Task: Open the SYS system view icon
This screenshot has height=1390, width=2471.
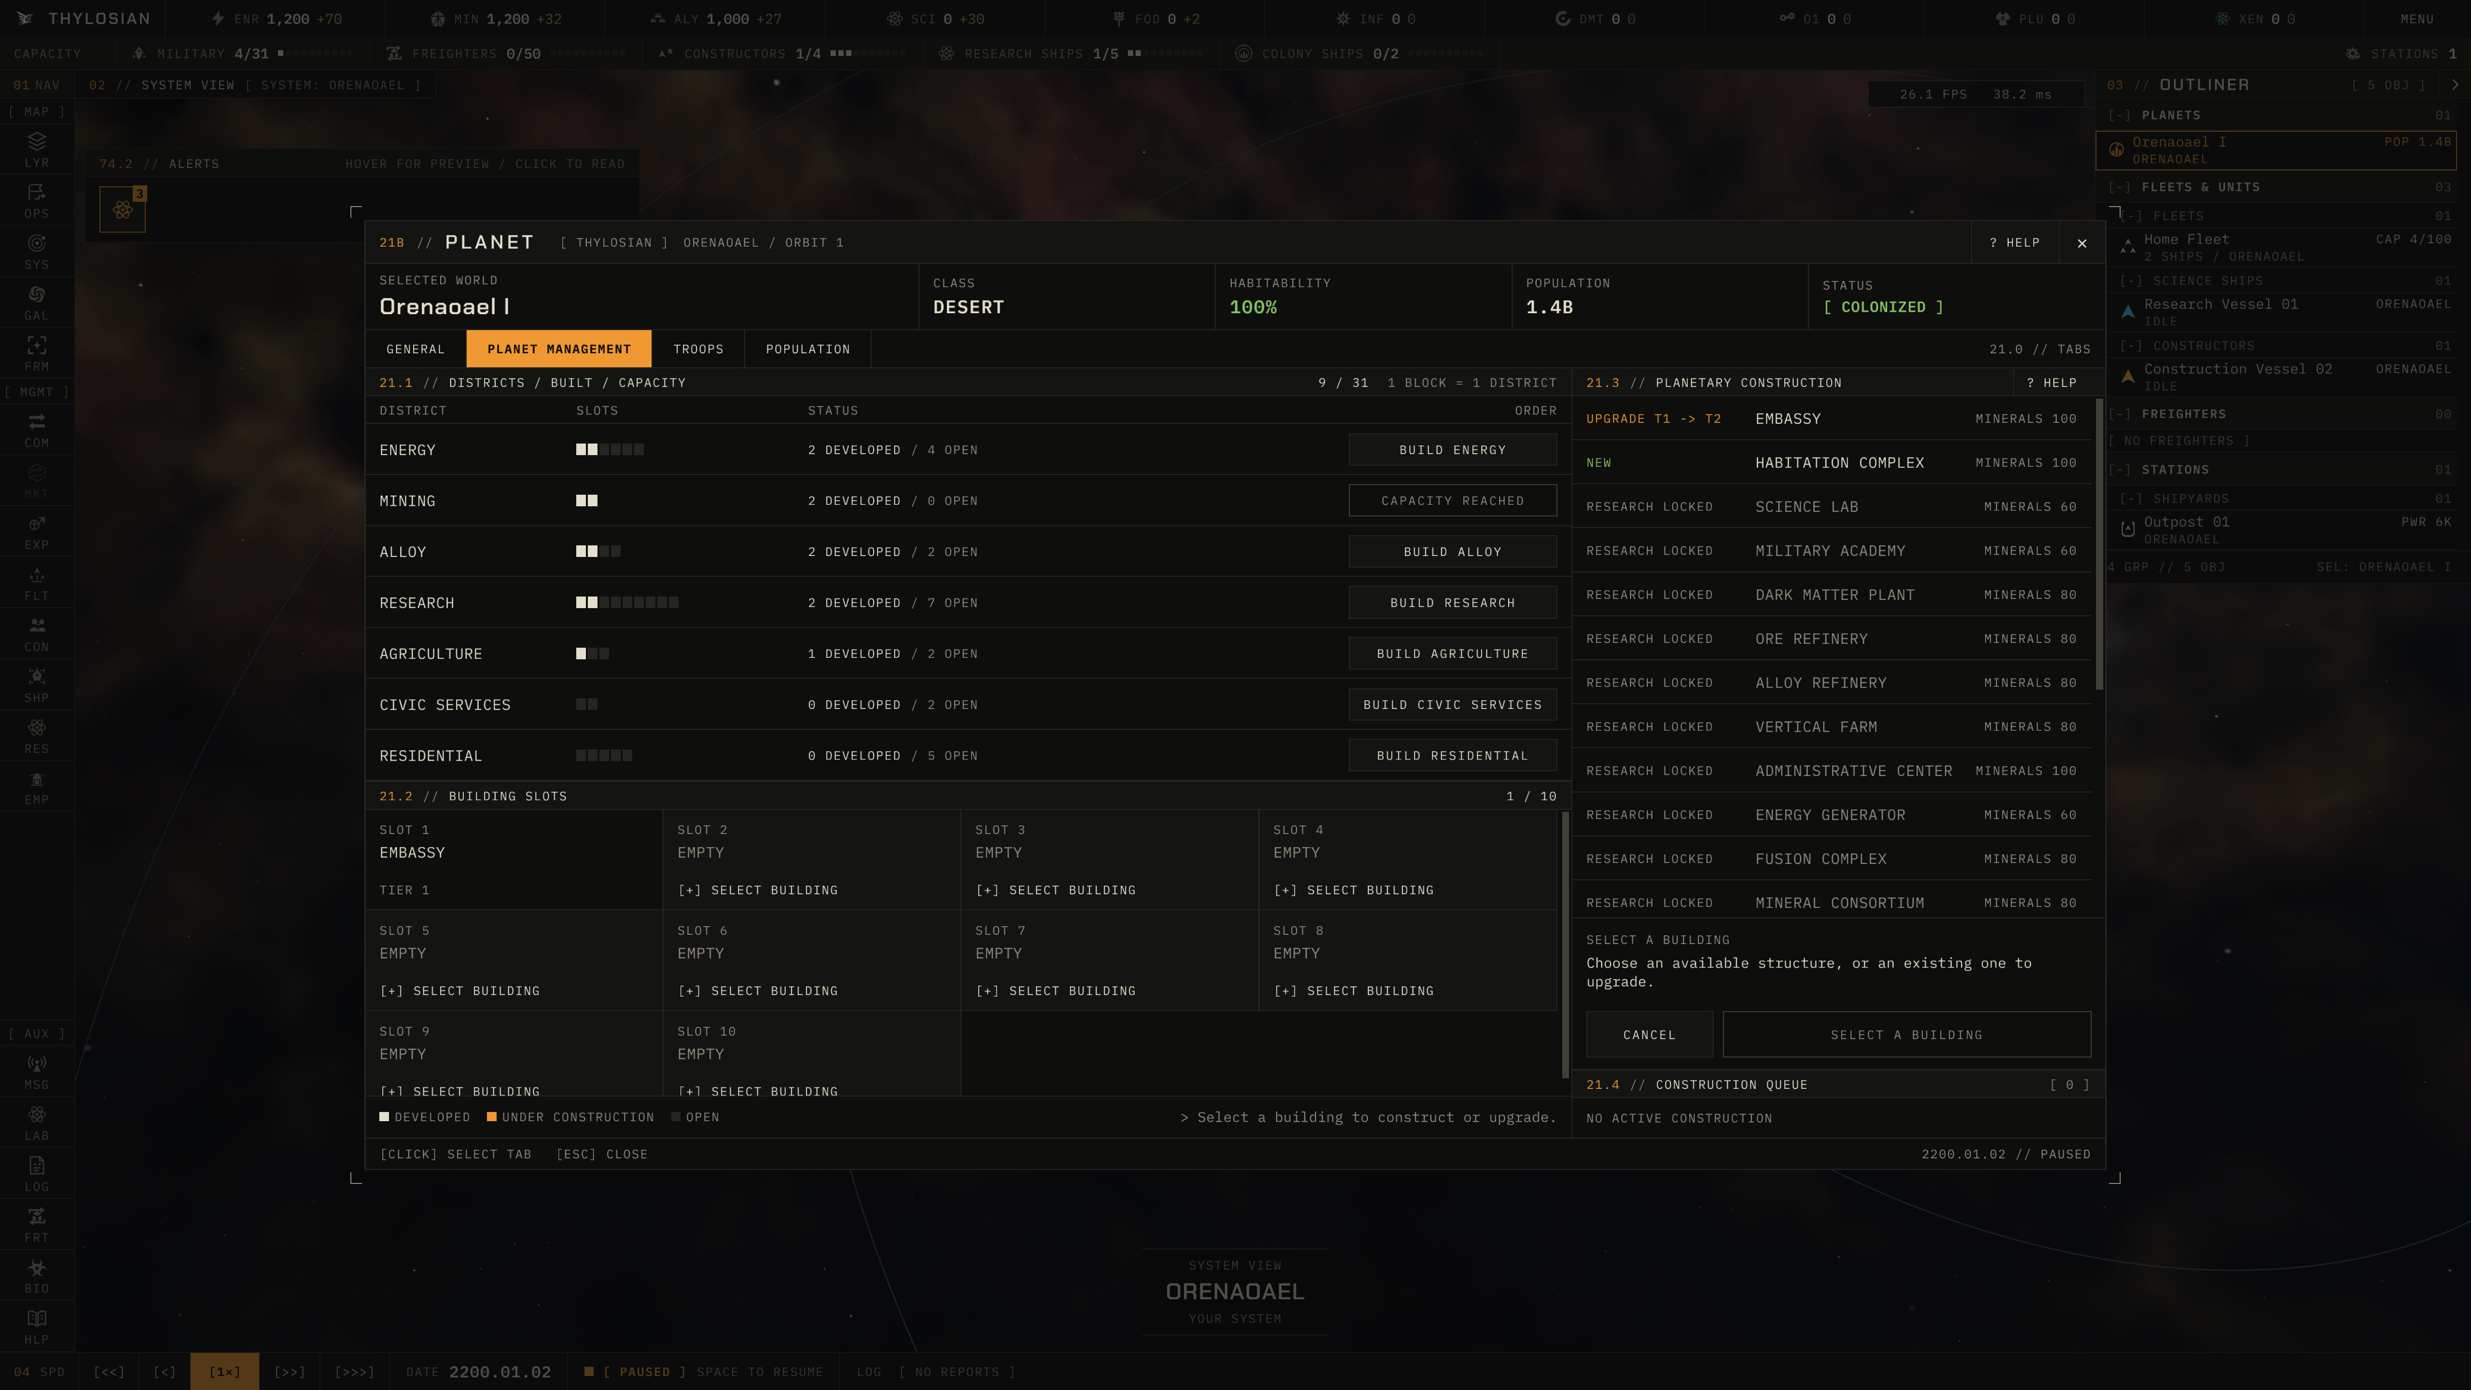Action: point(37,251)
